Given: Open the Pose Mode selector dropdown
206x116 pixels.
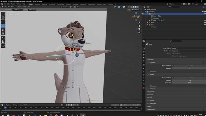Looking at the screenshot, I should (x=11, y=7).
